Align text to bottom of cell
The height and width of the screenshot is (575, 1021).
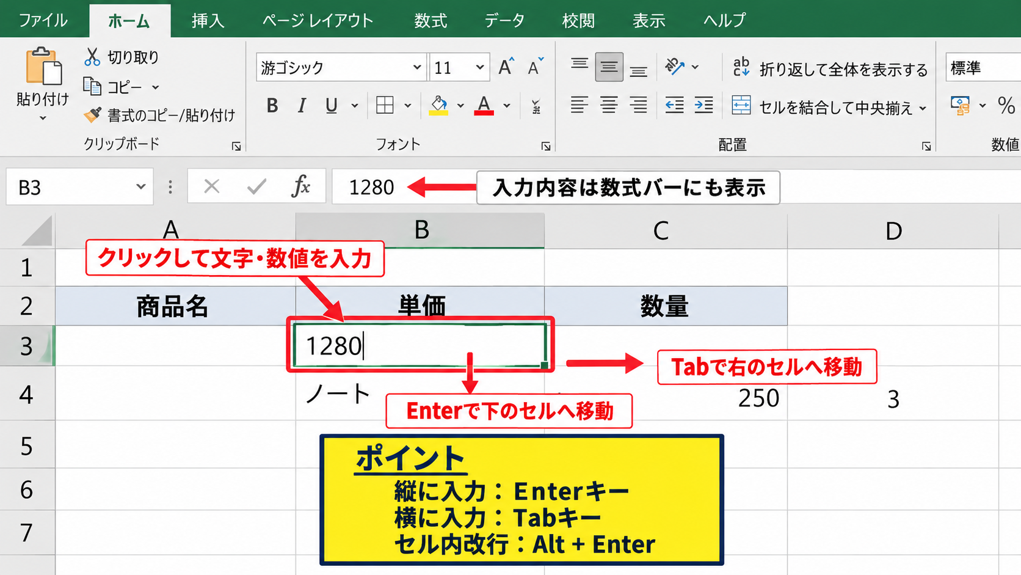click(x=639, y=71)
